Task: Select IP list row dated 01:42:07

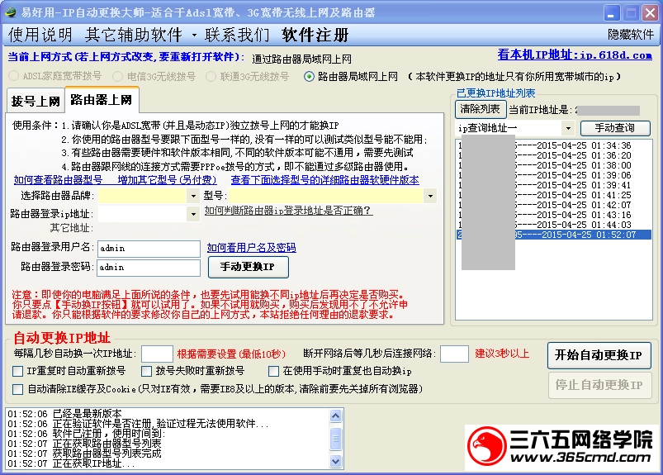Action: pos(553,205)
